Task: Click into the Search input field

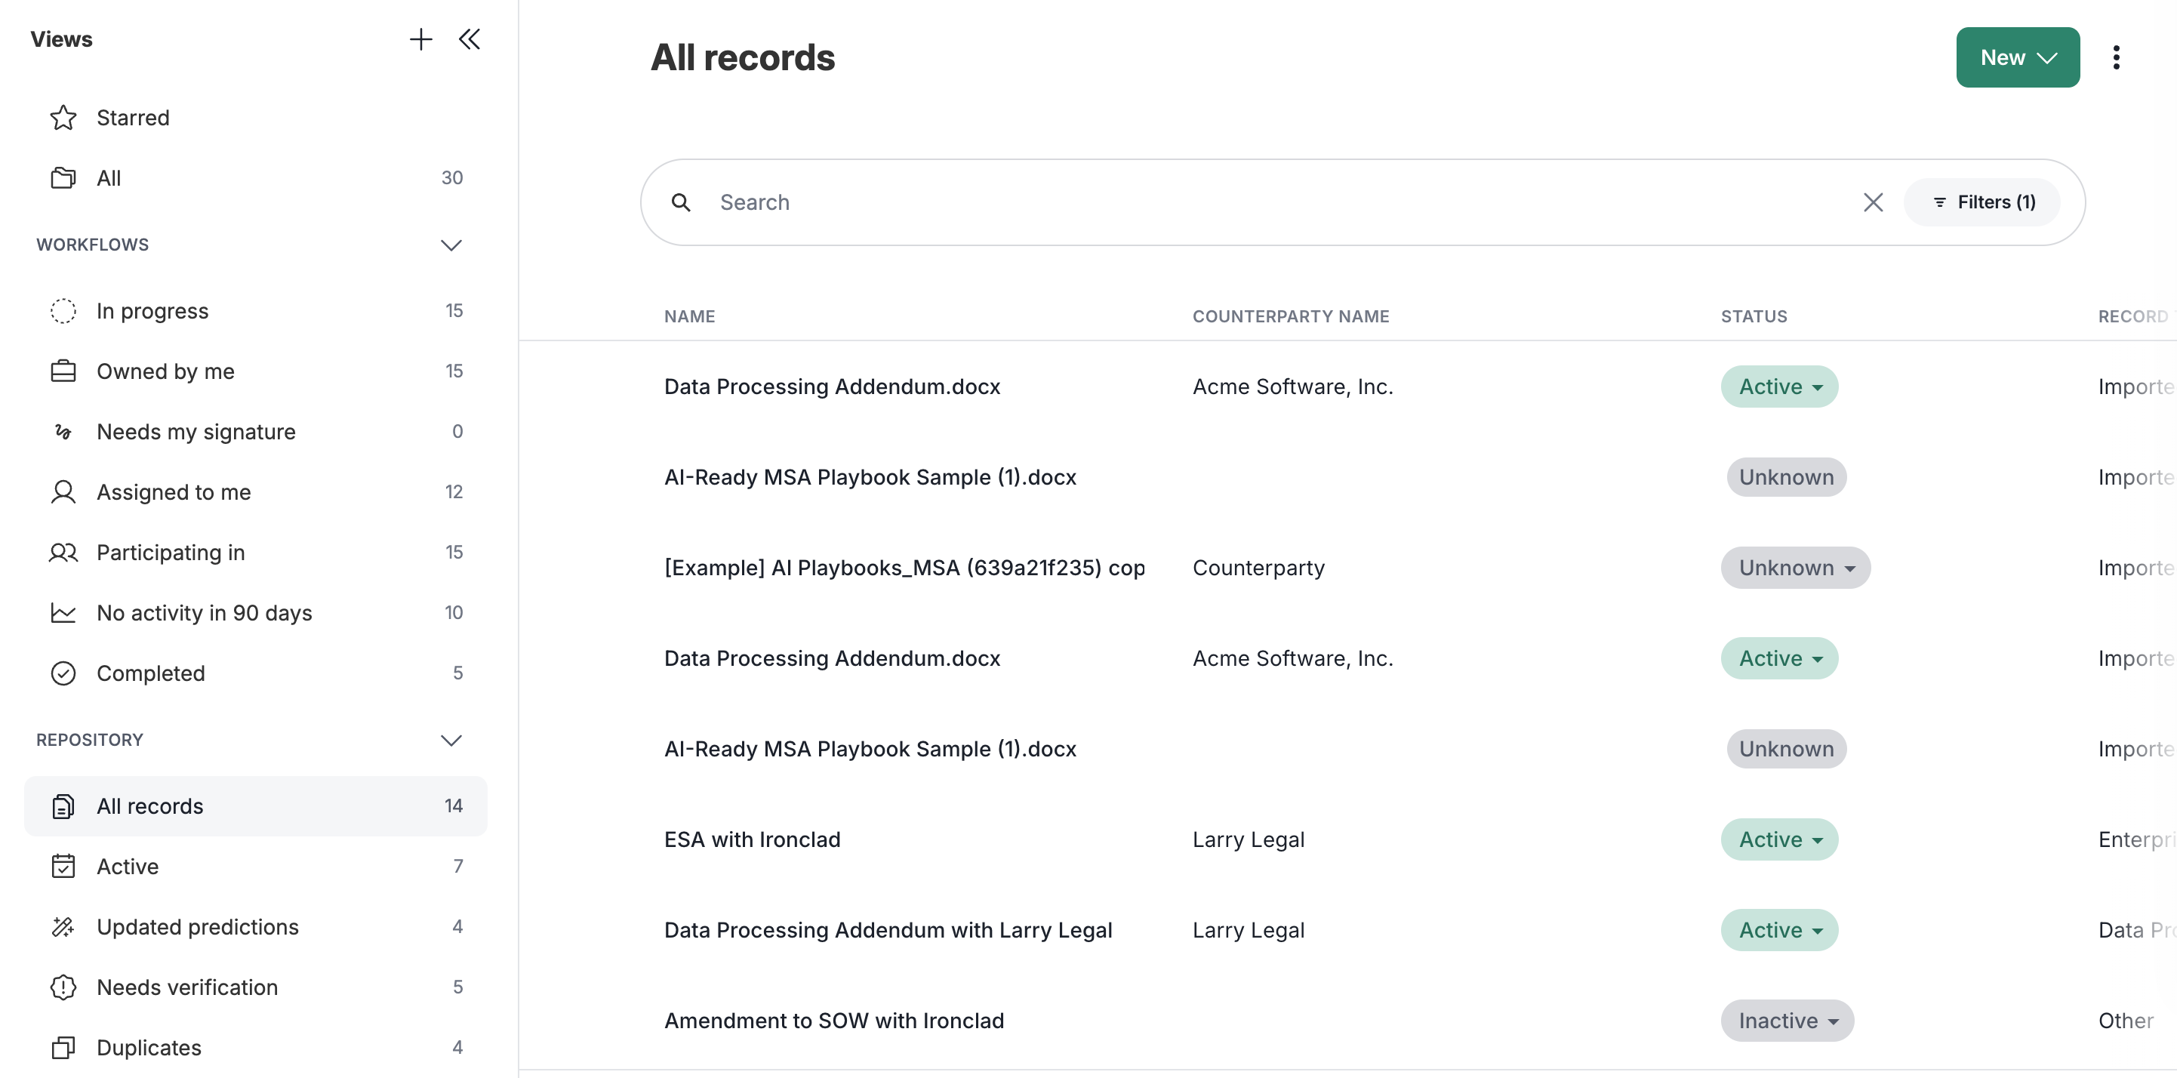Action: [x=1280, y=202]
